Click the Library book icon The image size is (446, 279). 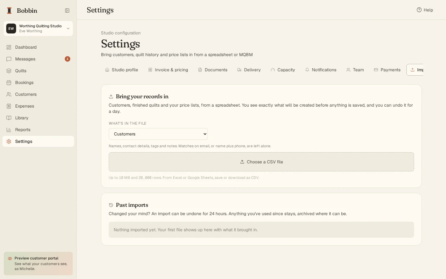[9, 118]
